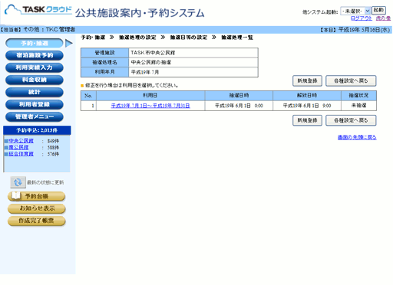Click the TASK市中央公民館 facility value
The width and height of the screenshot is (393, 285).
click(153, 53)
